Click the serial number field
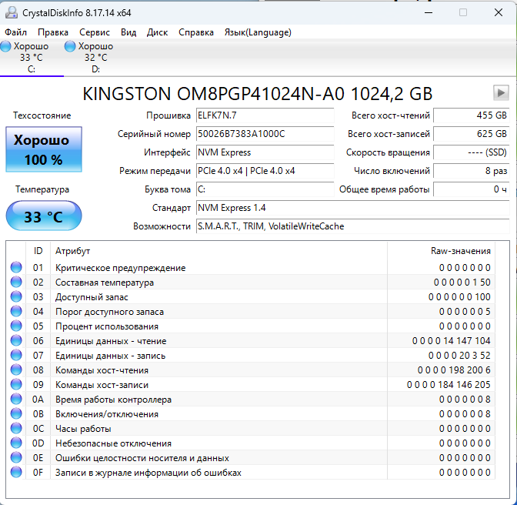517x505 pixels. (264, 134)
